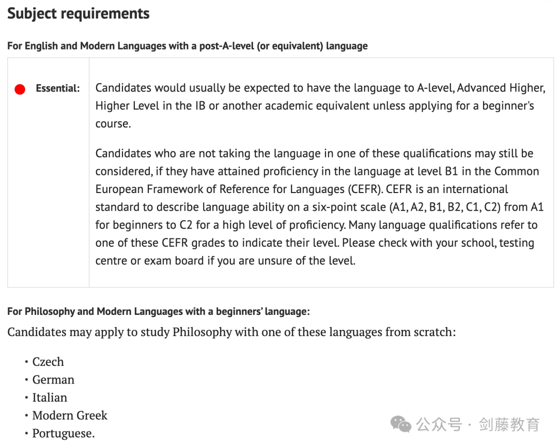Image resolution: width=558 pixels, height=447 pixels.
Task: Select Modern Greek in the list
Action: pyautogui.click(x=70, y=415)
